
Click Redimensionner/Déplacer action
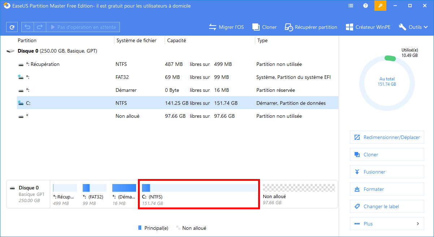pos(387,137)
